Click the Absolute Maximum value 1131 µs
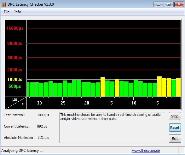This screenshot has height=155, width=185. tap(43, 138)
